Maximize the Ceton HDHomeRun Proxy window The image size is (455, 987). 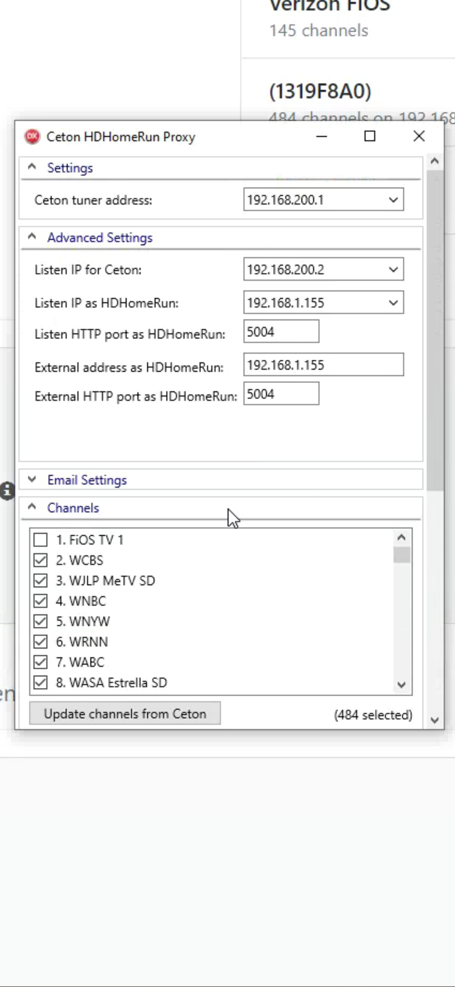point(369,136)
